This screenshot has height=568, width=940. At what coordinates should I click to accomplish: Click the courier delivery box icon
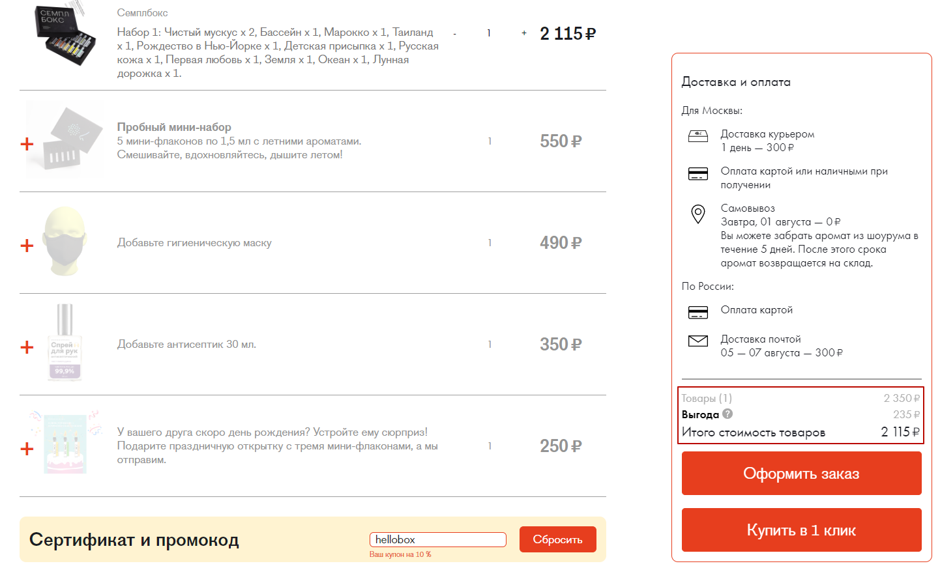tap(698, 136)
